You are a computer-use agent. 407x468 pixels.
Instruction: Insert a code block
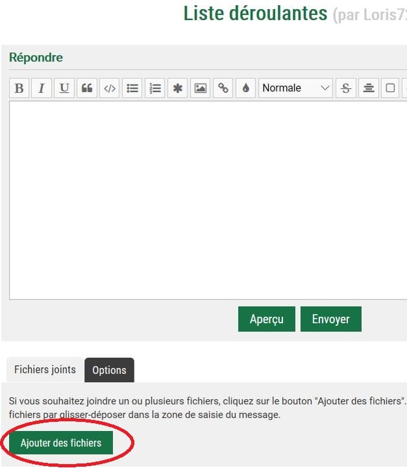click(x=110, y=88)
